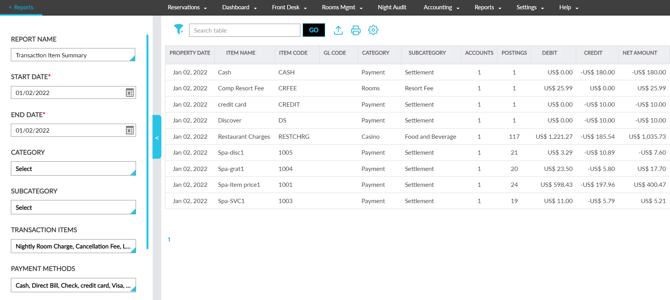Select the Spa-Item price1 row

pos(417,185)
